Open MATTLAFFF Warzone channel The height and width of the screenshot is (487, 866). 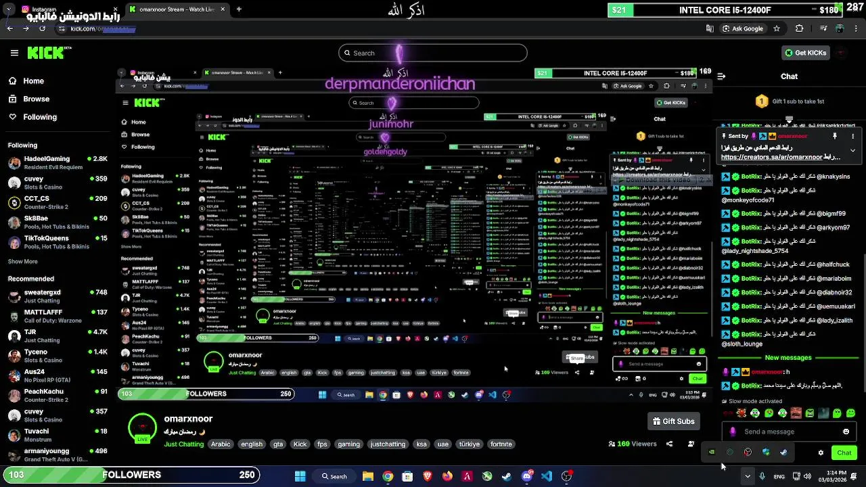(58, 316)
